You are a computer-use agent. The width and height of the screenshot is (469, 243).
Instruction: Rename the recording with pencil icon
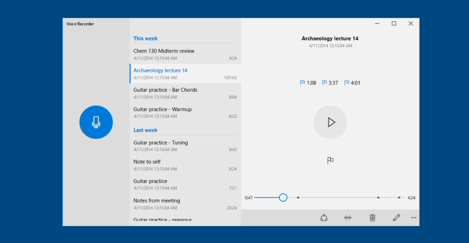coord(396,218)
